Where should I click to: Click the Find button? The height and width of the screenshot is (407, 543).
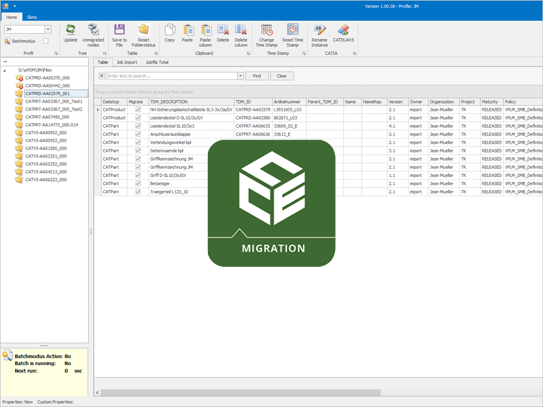(x=257, y=76)
